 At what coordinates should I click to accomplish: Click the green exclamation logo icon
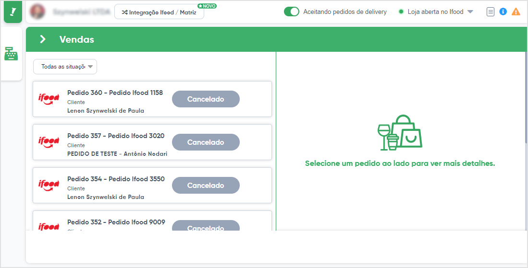point(13,12)
